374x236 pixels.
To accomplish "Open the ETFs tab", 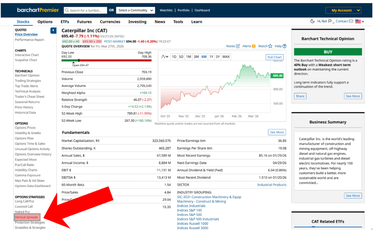I will tap(64, 22).
